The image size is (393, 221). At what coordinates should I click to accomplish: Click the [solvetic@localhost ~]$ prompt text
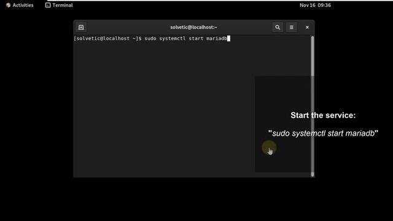107,38
